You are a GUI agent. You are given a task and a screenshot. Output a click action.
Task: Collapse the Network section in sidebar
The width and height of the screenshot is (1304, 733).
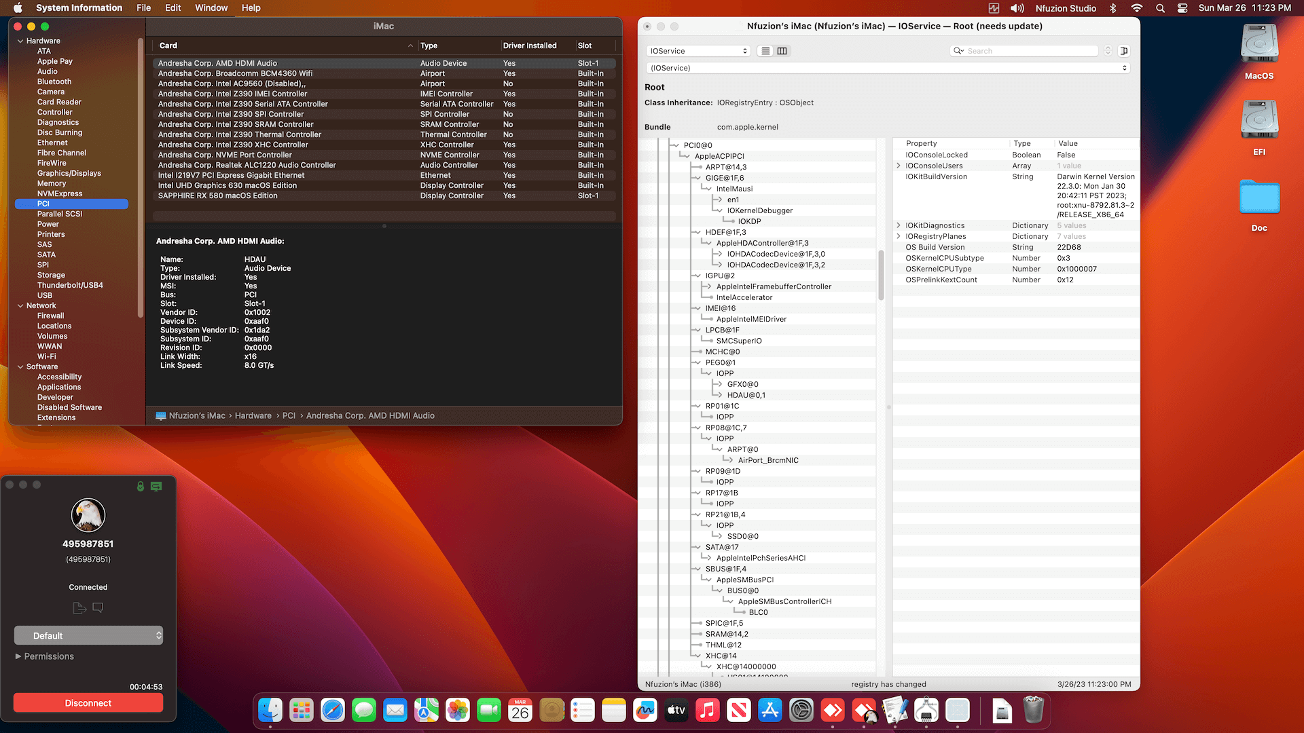point(20,306)
